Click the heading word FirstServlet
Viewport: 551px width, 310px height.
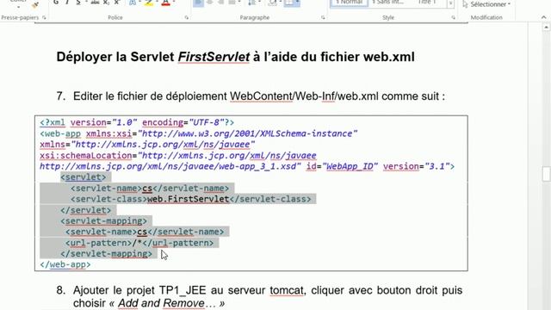(x=214, y=57)
